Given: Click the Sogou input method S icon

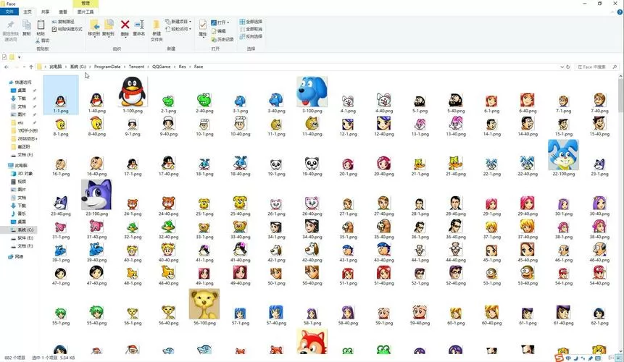Looking at the screenshot, I should (x=559, y=358).
